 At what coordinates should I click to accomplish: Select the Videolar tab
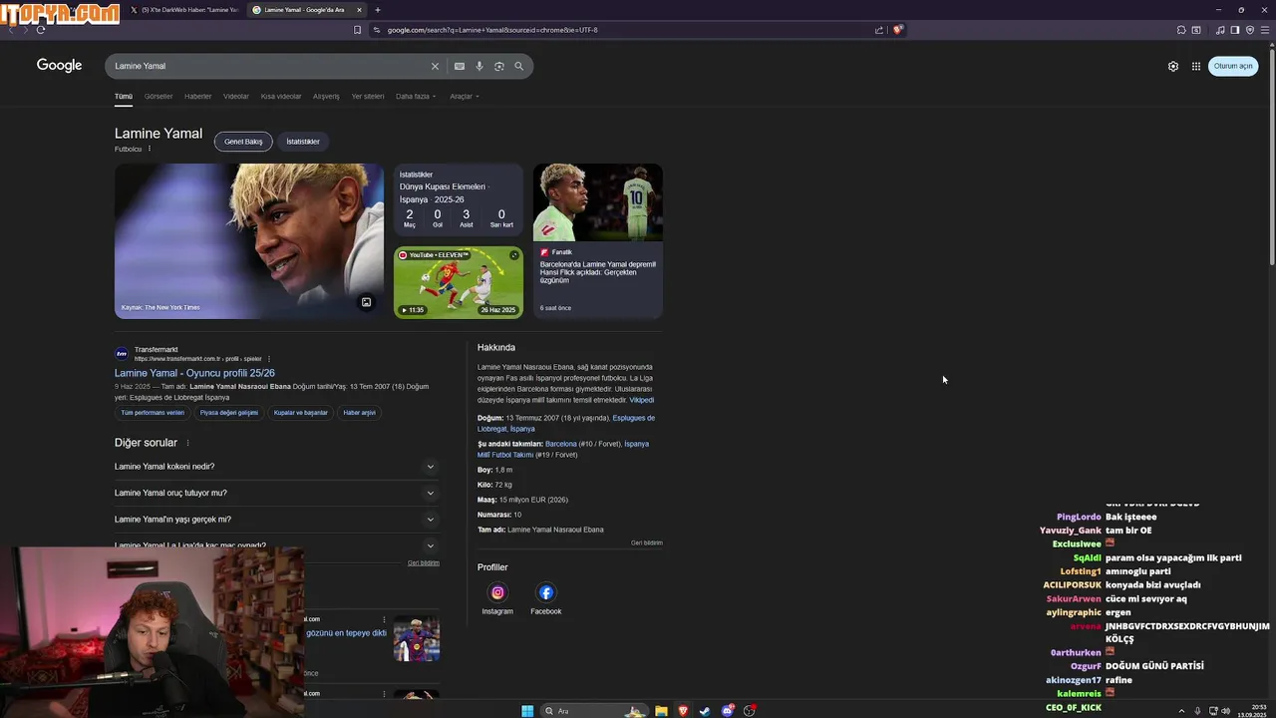click(x=236, y=97)
